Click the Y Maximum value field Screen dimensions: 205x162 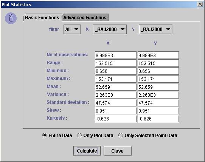[158, 79]
